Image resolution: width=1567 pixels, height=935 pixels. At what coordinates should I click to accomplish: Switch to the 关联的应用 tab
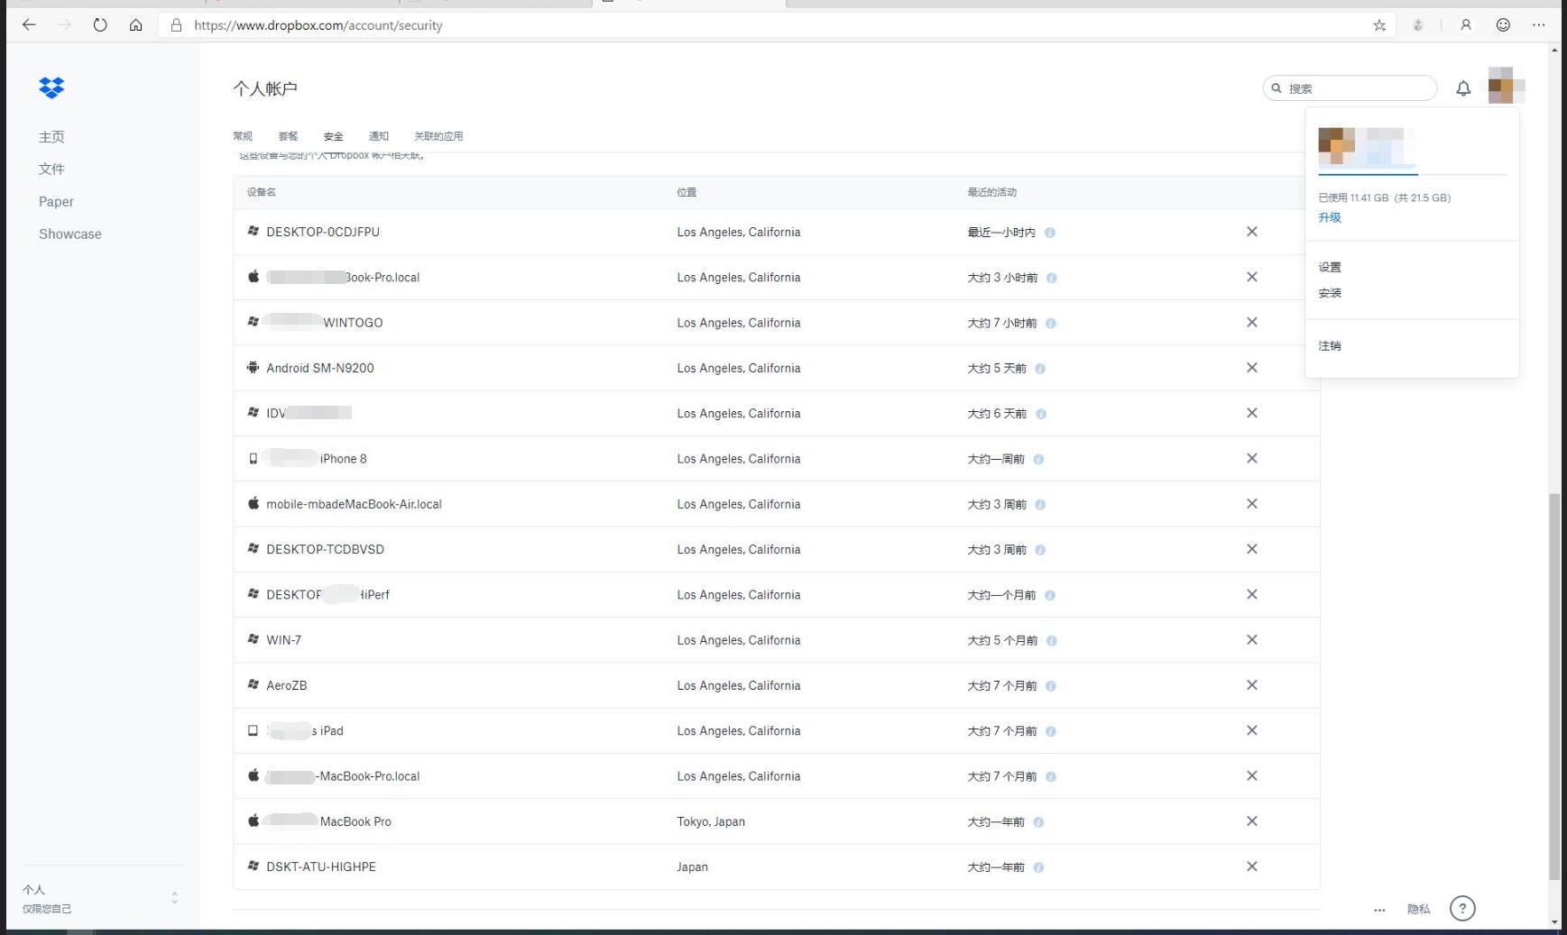pos(438,136)
